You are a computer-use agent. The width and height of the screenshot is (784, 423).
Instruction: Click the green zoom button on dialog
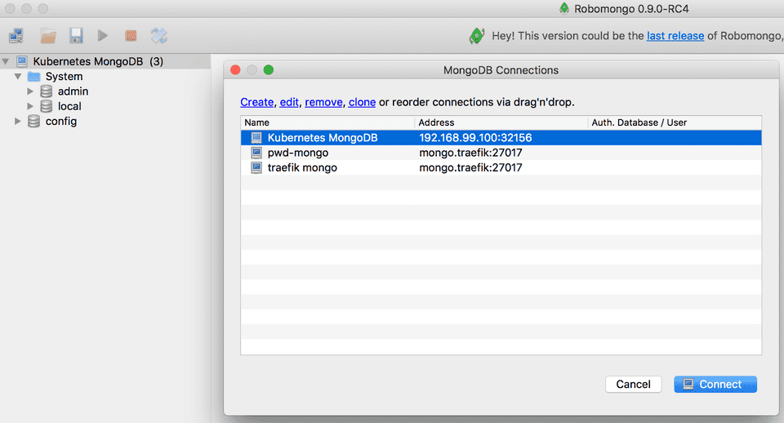tap(269, 70)
